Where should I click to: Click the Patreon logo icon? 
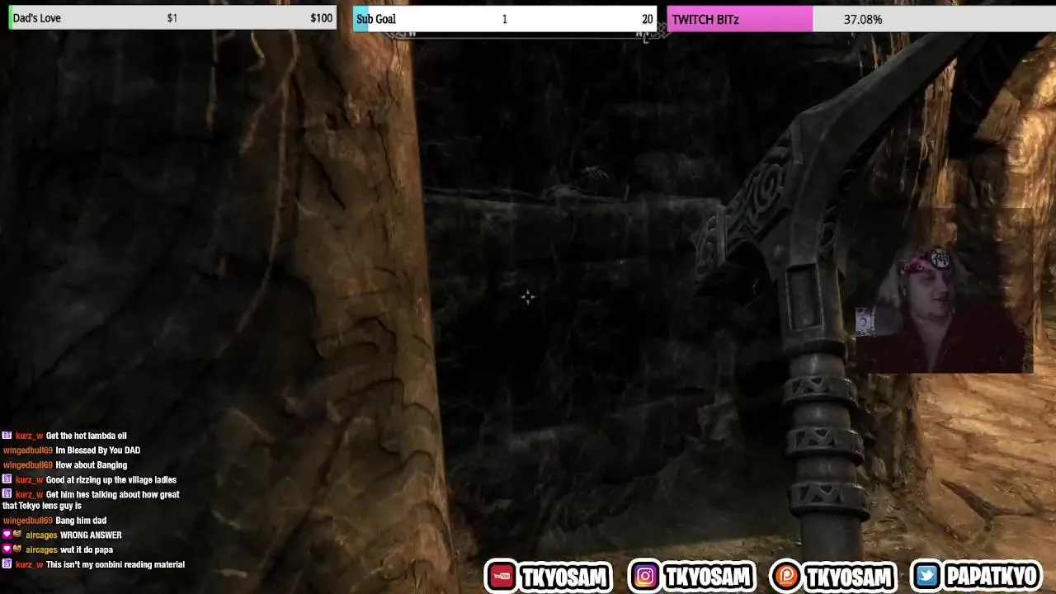(786, 576)
